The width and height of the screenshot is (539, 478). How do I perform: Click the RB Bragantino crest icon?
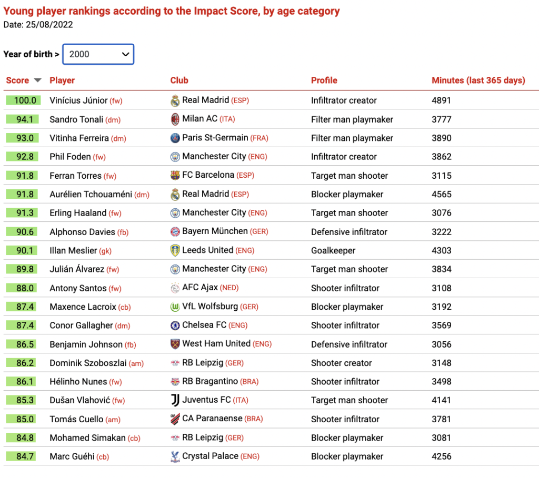(x=175, y=382)
